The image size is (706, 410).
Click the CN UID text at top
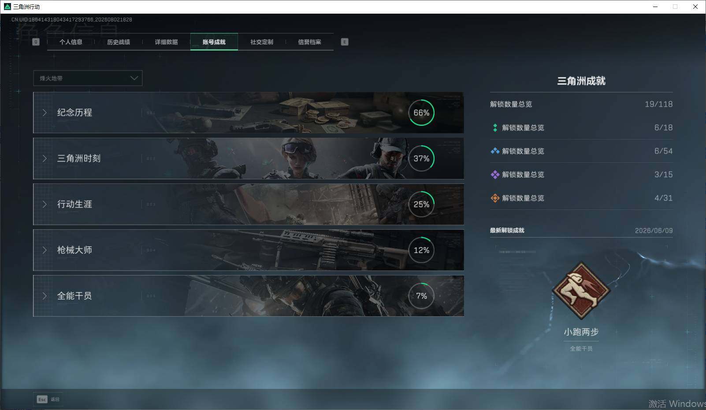click(72, 20)
